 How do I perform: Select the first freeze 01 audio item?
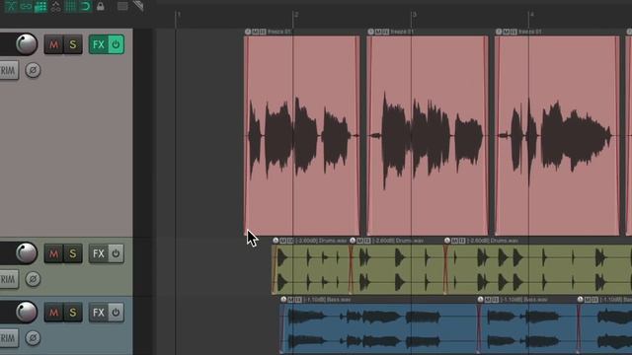point(301,135)
